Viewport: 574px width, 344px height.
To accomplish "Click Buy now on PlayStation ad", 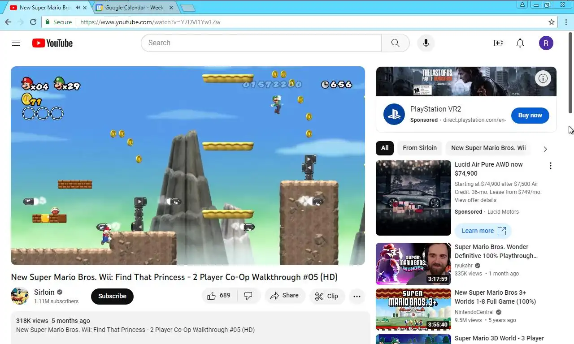I will click(530, 115).
